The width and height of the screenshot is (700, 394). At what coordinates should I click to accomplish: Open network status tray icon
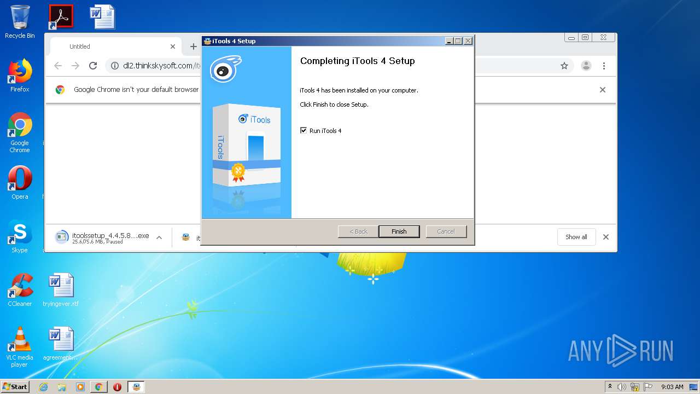(x=635, y=387)
